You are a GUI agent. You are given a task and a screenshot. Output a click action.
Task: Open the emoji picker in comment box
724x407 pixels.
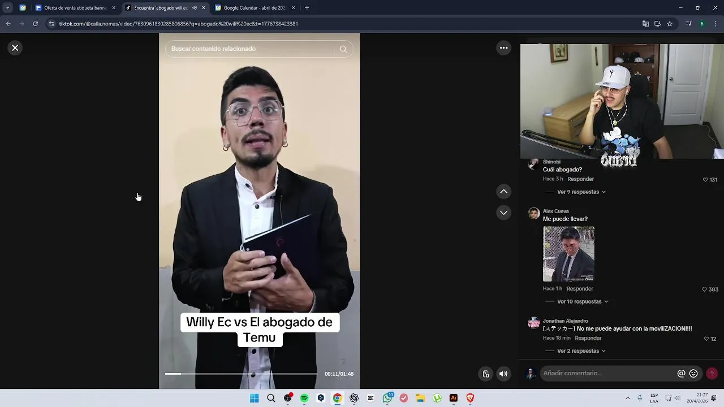click(693, 374)
